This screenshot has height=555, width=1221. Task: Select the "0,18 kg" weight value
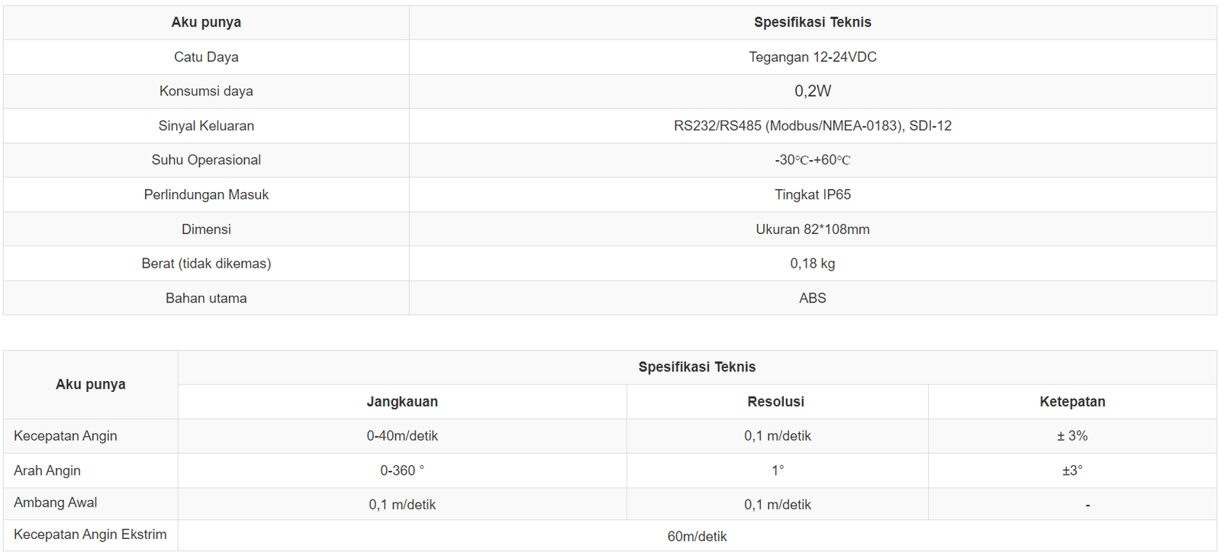812,264
